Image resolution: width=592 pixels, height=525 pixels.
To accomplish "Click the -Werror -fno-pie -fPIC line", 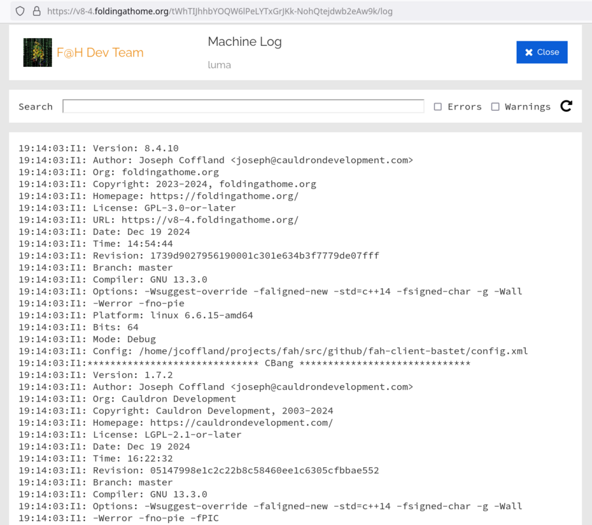I will point(118,518).
